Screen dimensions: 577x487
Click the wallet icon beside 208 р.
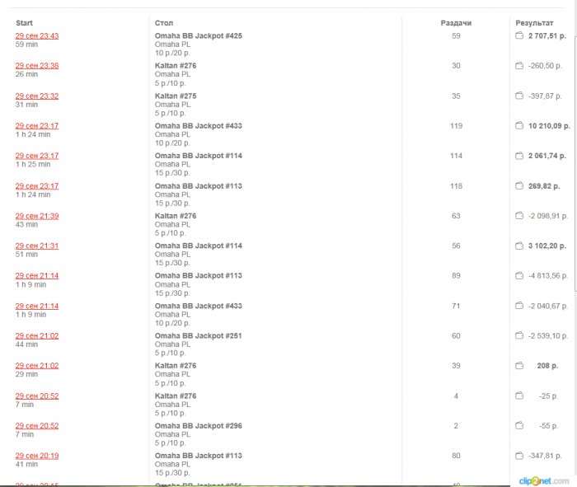(518, 366)
